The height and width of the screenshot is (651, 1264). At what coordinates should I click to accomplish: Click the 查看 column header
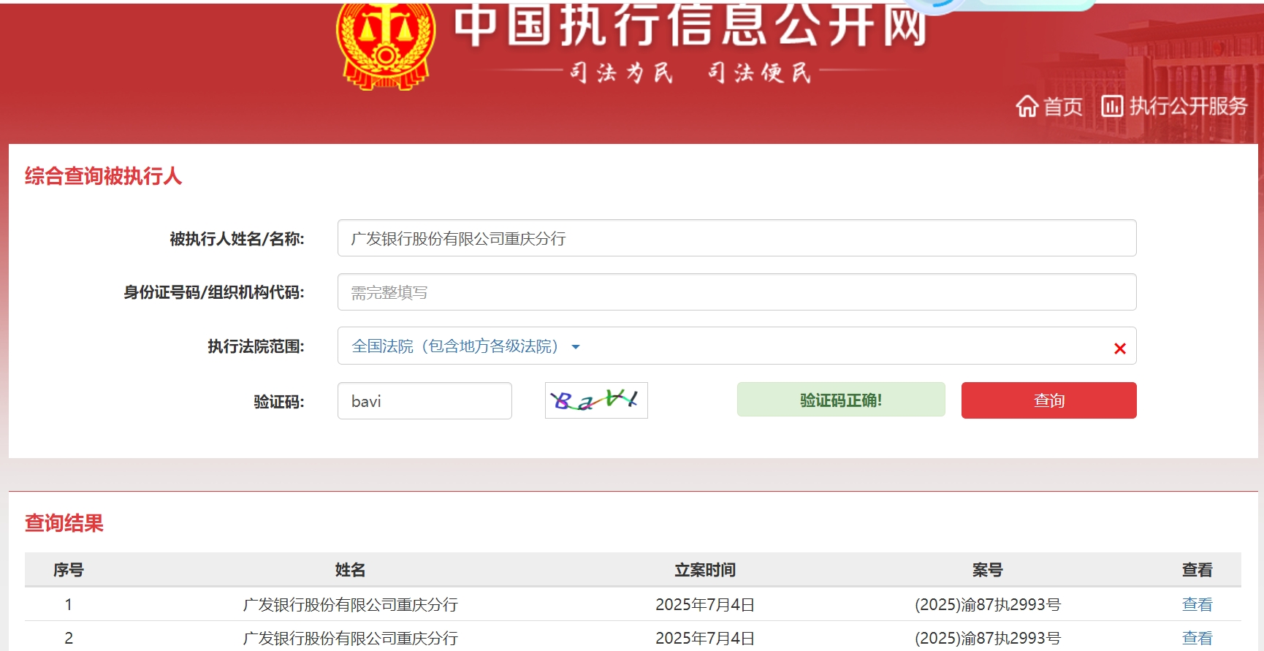(x=1197, y=570)
